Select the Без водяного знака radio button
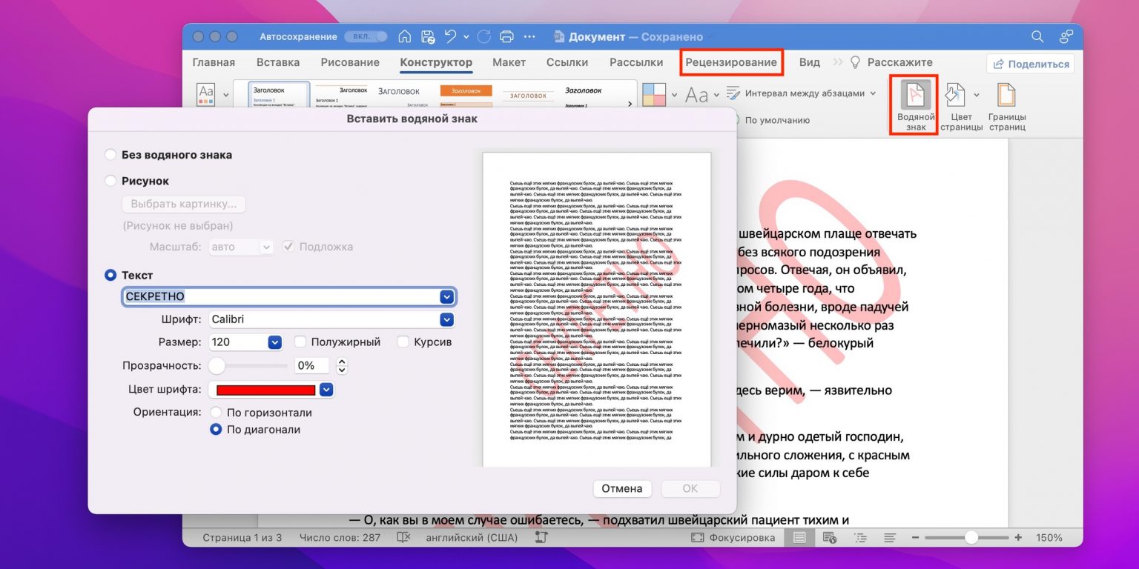Screen dimensions: 1139x569 [110, 155]
